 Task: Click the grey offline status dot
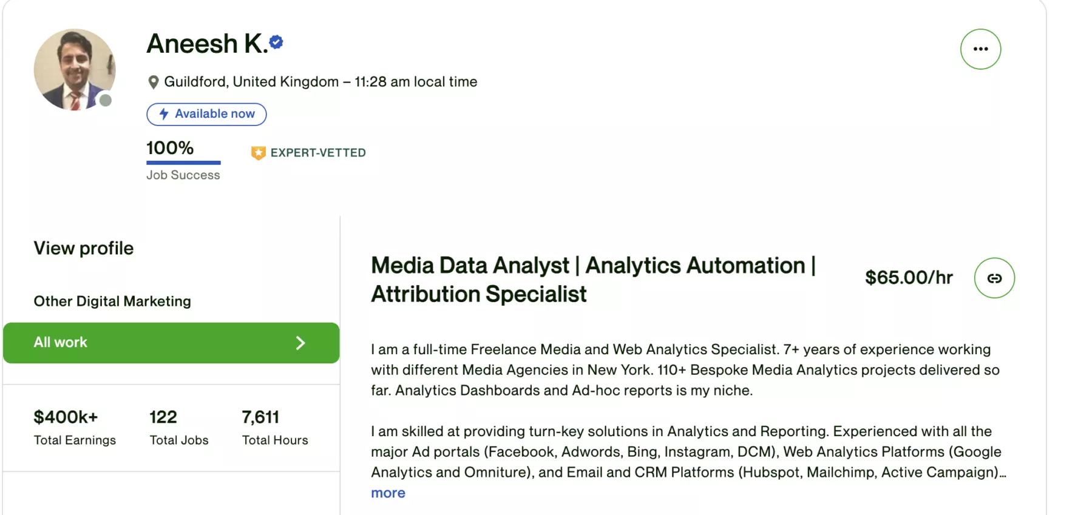106,100
